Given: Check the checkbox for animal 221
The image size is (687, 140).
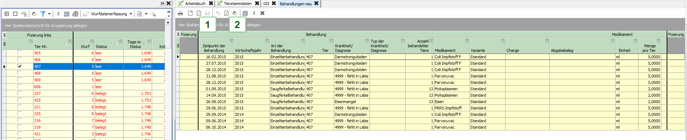Looking at the screenshot, I should tap(20, 107).
